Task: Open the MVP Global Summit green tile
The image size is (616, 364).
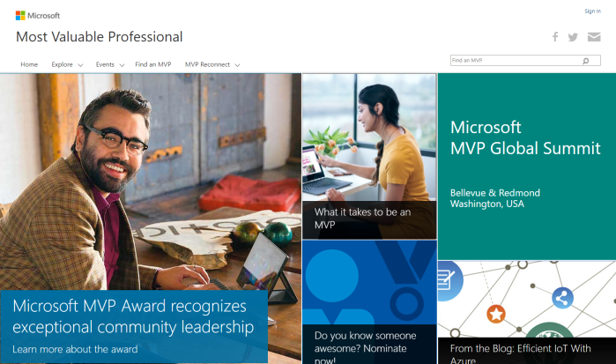Action: pos(527,167)
